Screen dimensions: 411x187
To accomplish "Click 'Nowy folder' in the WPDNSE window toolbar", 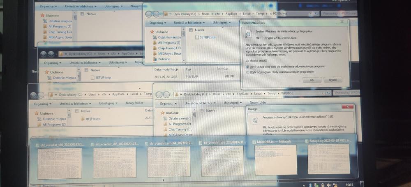I will pyautogui.click(x=258, y=103).
